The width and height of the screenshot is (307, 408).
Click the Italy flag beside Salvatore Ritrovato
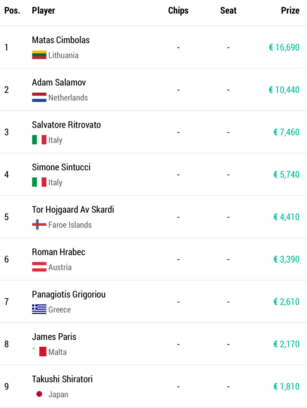[39, 140]
